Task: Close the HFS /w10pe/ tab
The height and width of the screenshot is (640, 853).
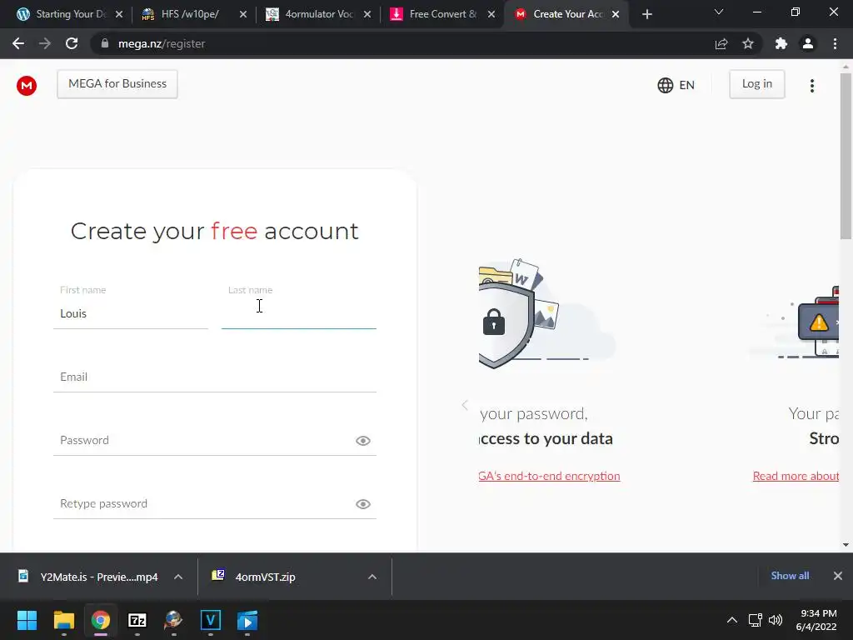Action: click(x=243, y=14)
